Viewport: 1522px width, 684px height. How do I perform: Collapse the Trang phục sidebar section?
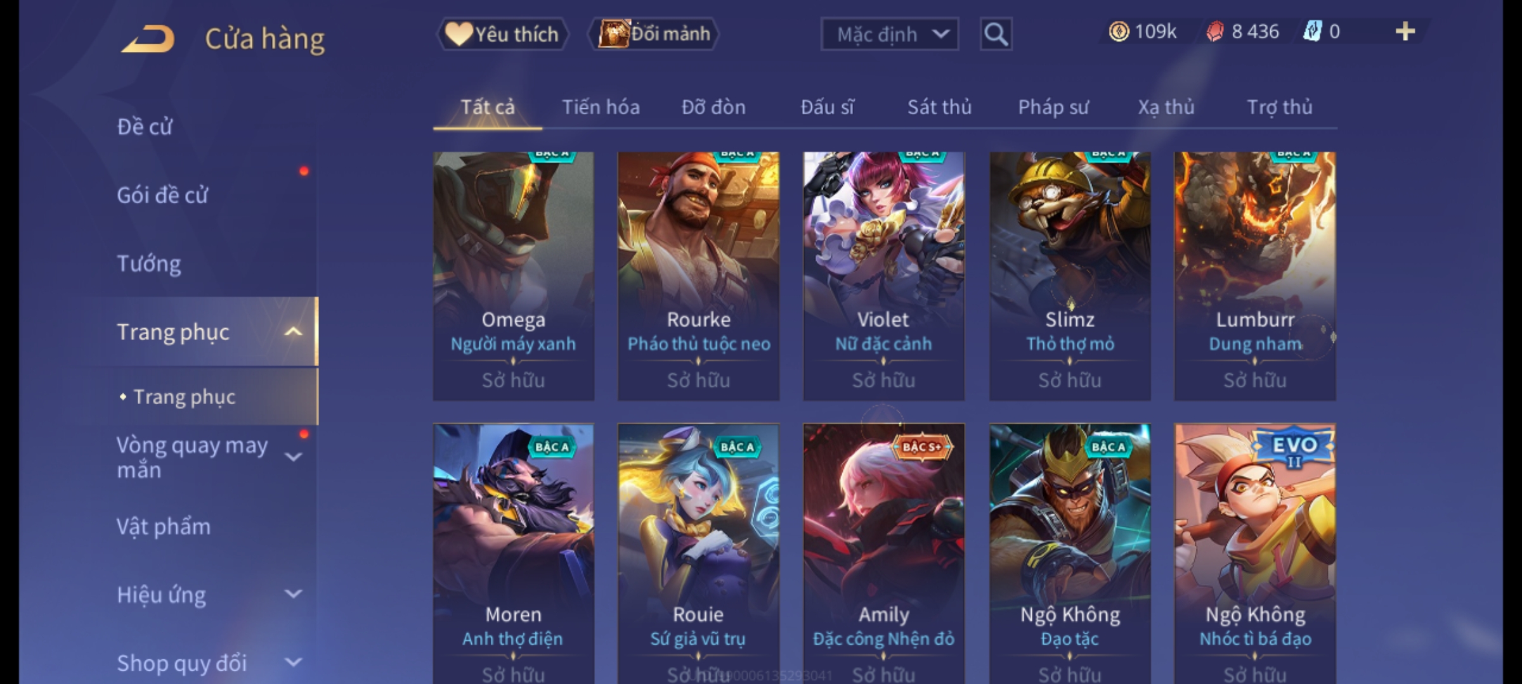(x=293, y=332)
